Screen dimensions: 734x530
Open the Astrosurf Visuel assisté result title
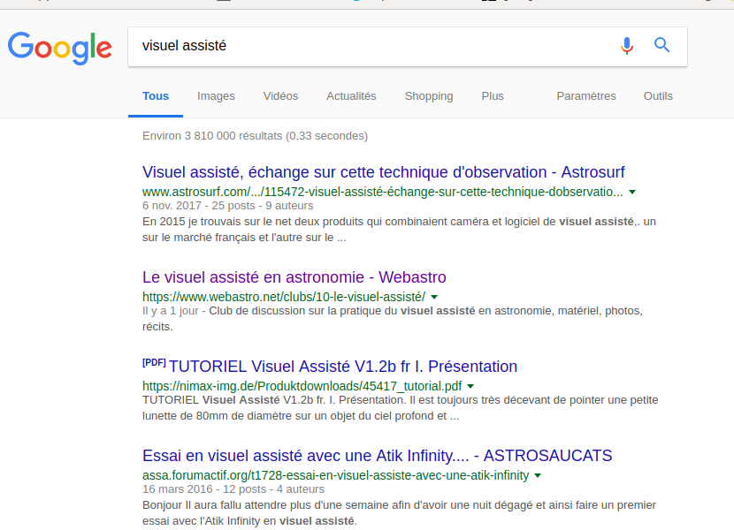[x=384, y=172]
